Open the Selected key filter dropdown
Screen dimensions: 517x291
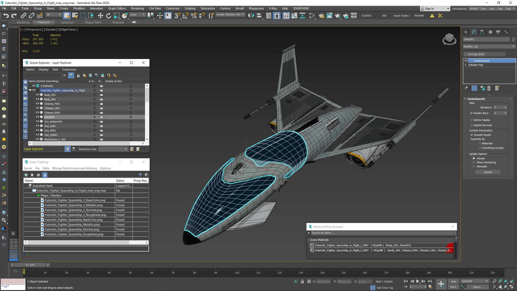[x=475, y=281]
